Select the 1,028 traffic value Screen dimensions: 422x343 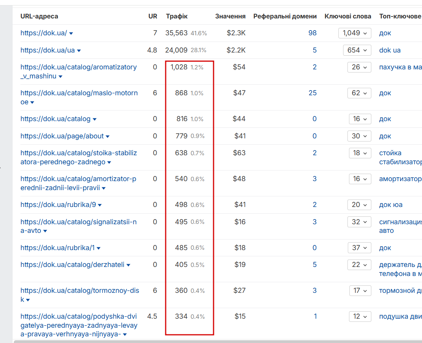click(x=179, y=67)
